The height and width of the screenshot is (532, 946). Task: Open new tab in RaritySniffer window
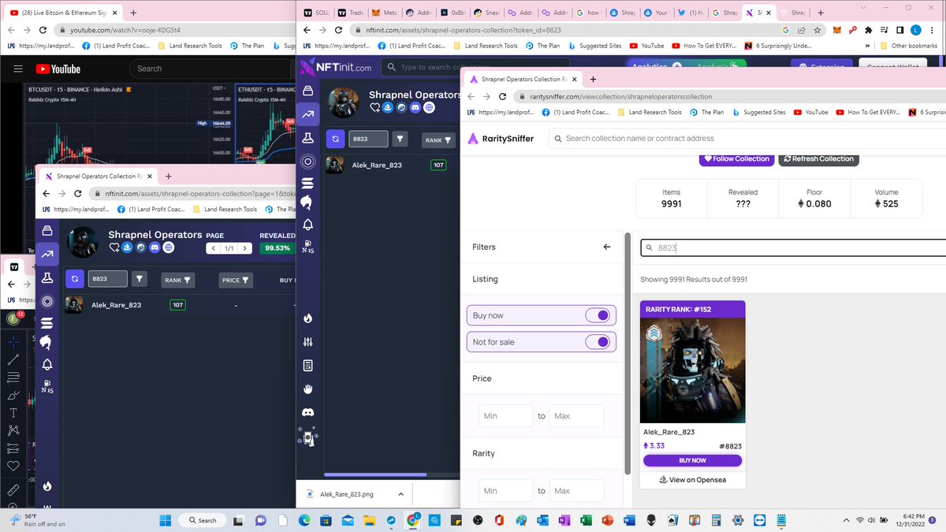[x=593, y=79]
